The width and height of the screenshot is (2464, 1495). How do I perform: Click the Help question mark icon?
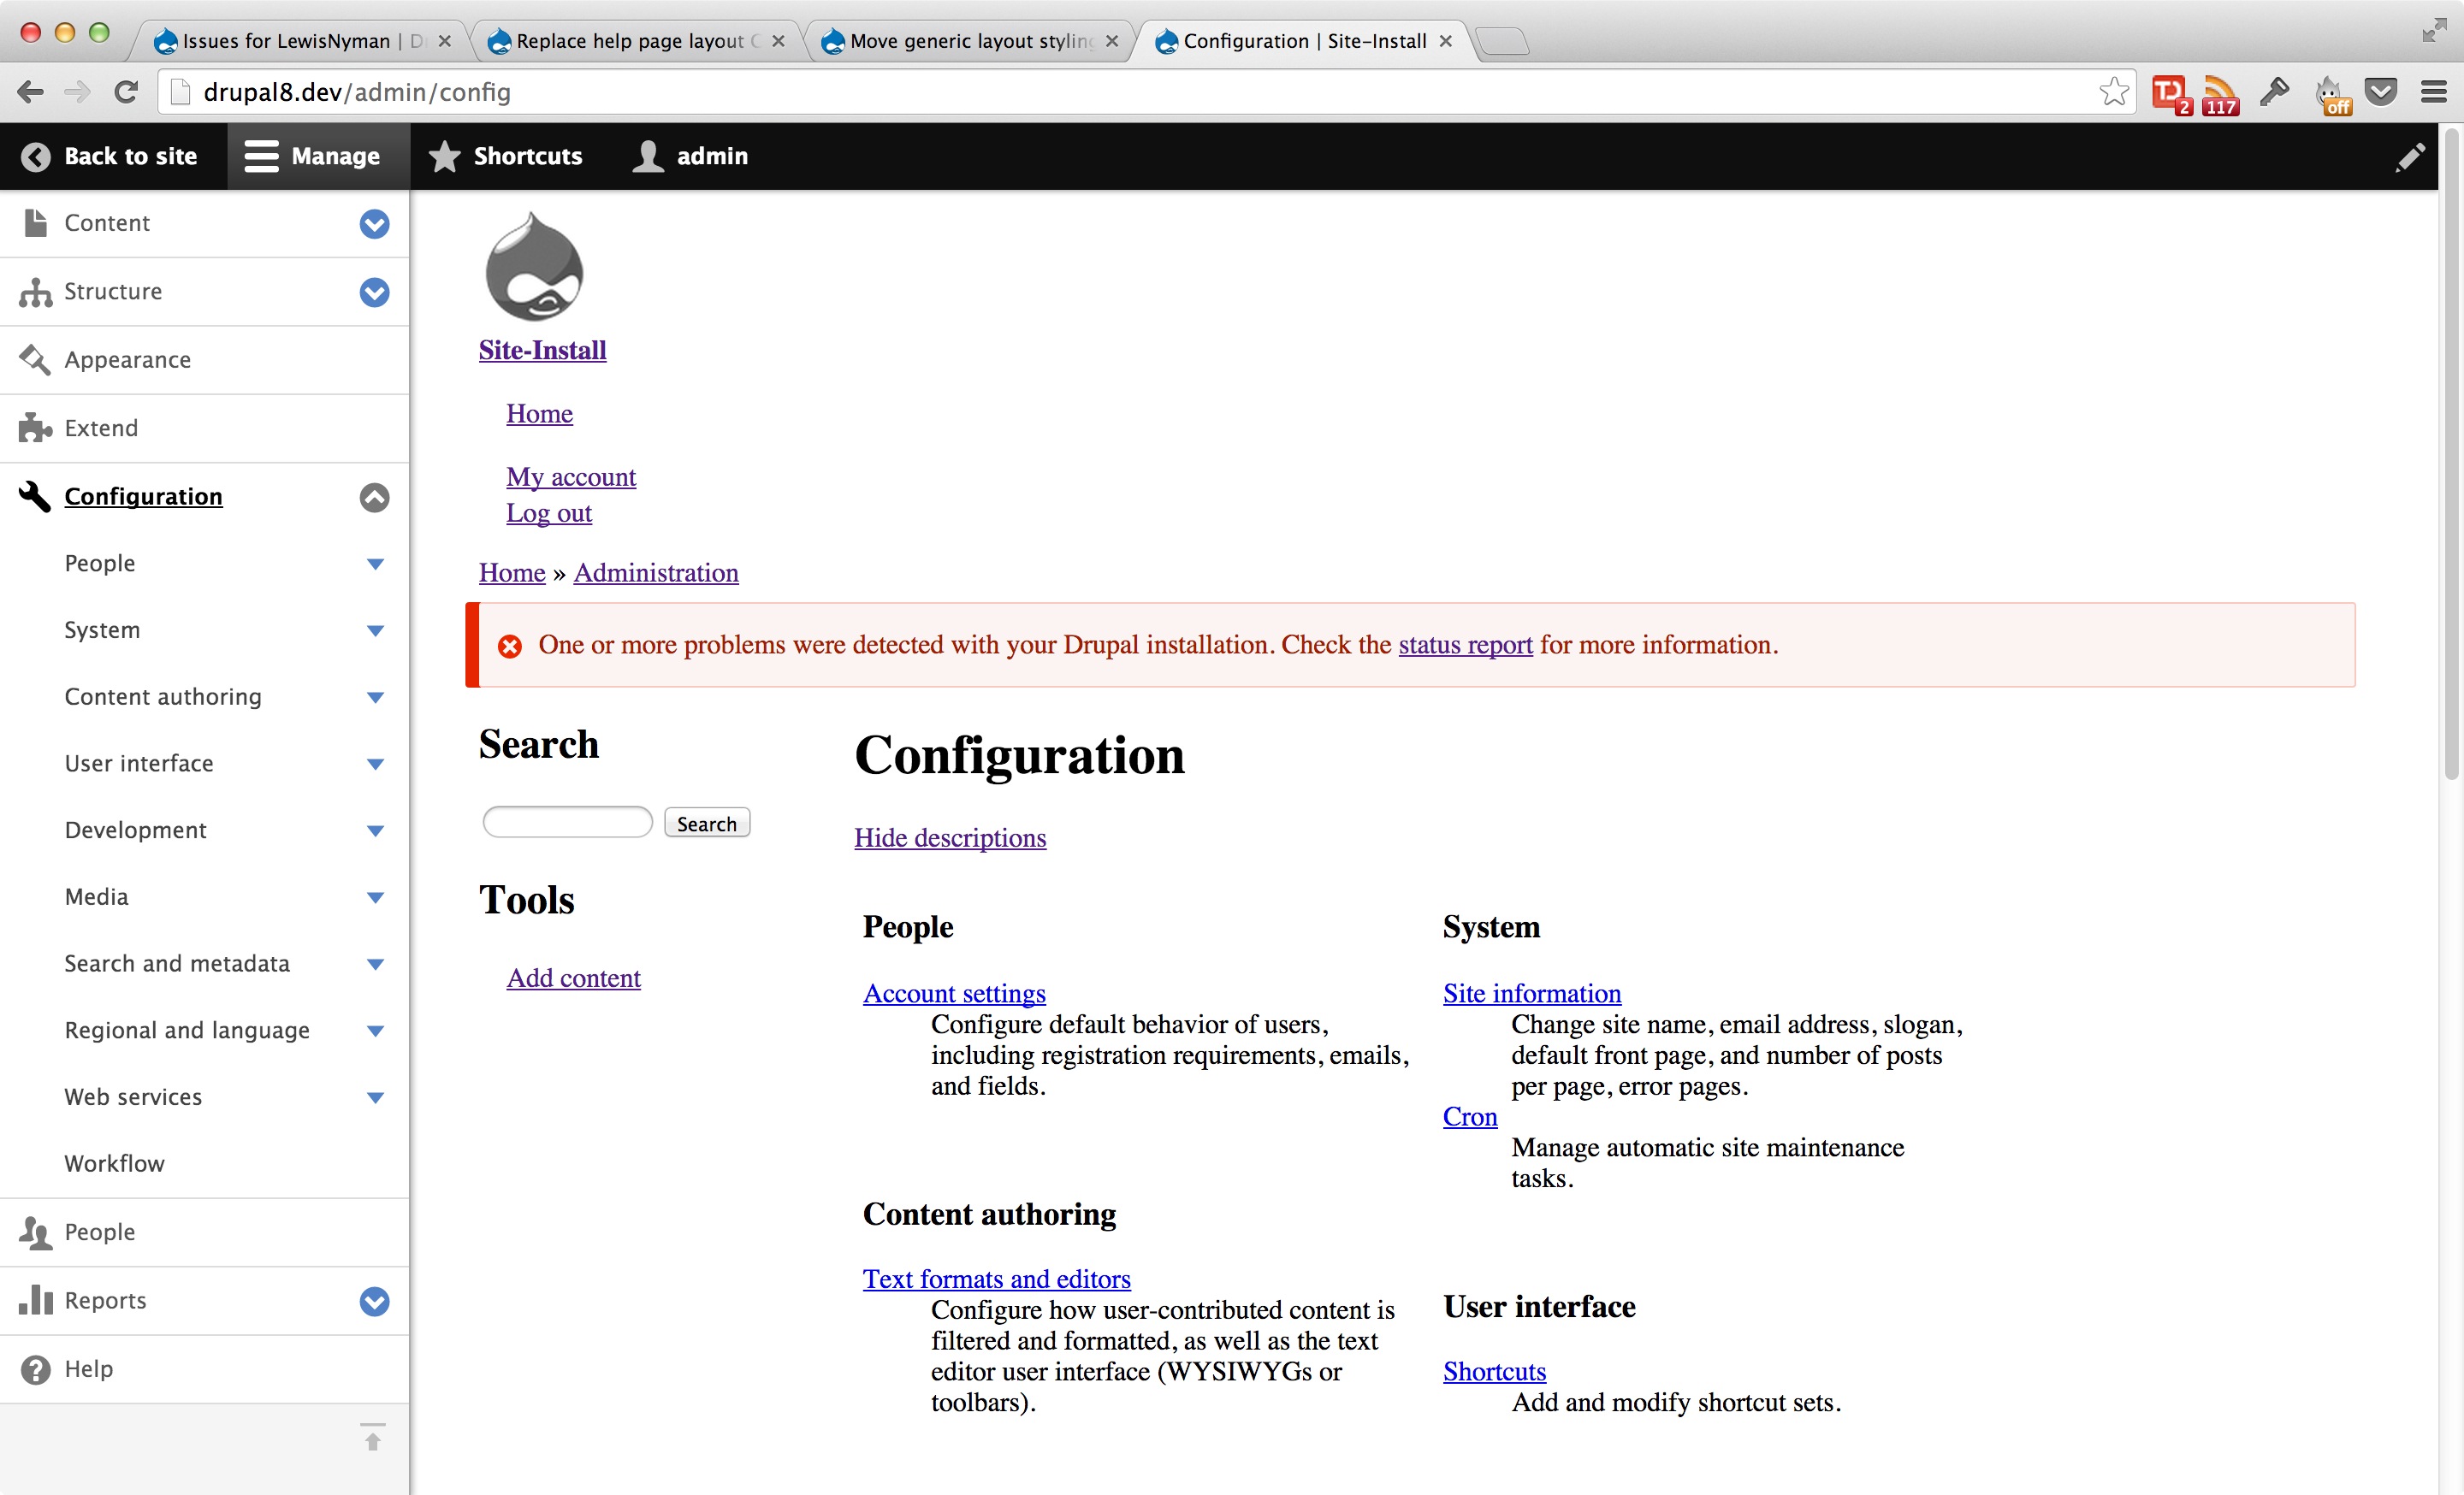pyautogui.click(x=36, y=1368)
